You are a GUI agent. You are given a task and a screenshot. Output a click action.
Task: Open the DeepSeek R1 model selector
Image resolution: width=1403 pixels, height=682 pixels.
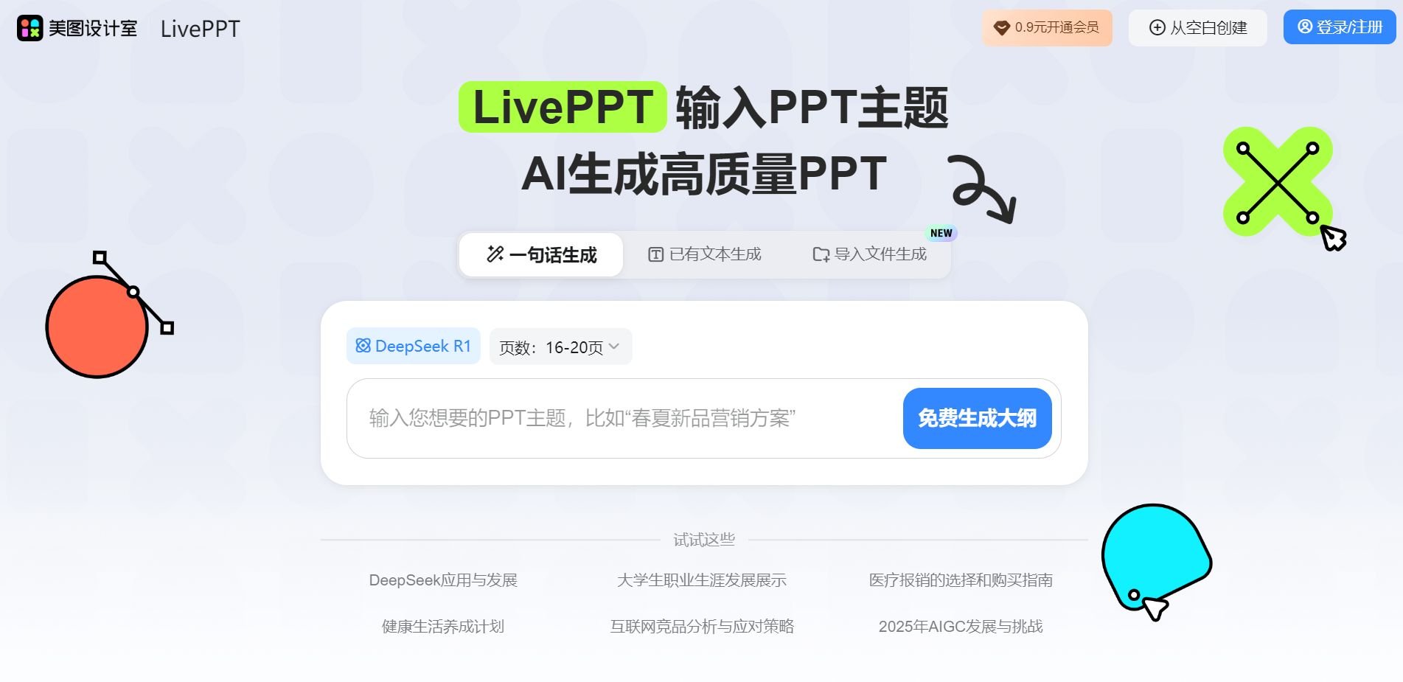click(413, 346)
